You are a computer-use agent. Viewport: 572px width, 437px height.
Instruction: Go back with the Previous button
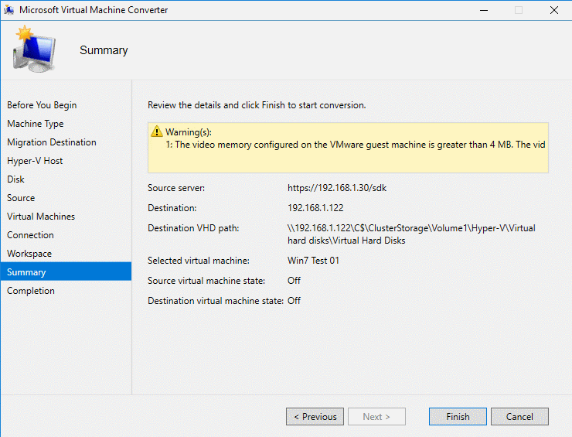click(315, 417)
